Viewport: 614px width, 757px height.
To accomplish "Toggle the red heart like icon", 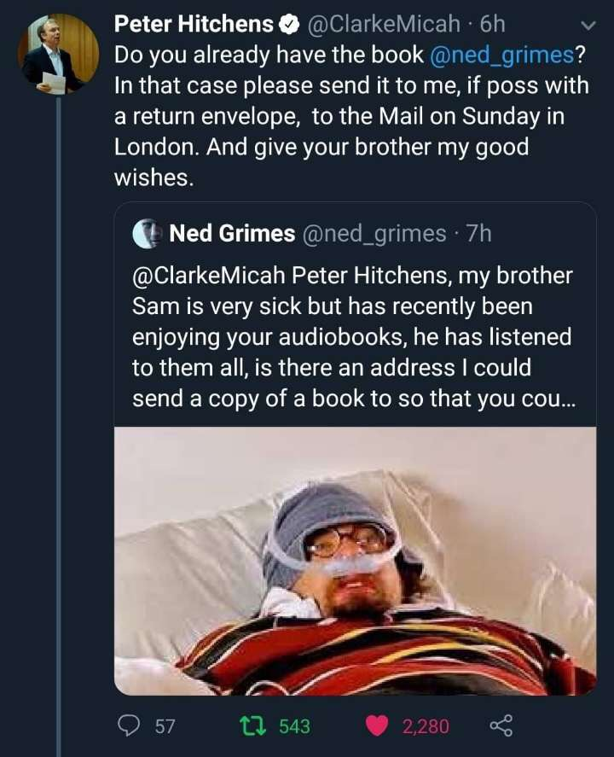I will (377, 725).
